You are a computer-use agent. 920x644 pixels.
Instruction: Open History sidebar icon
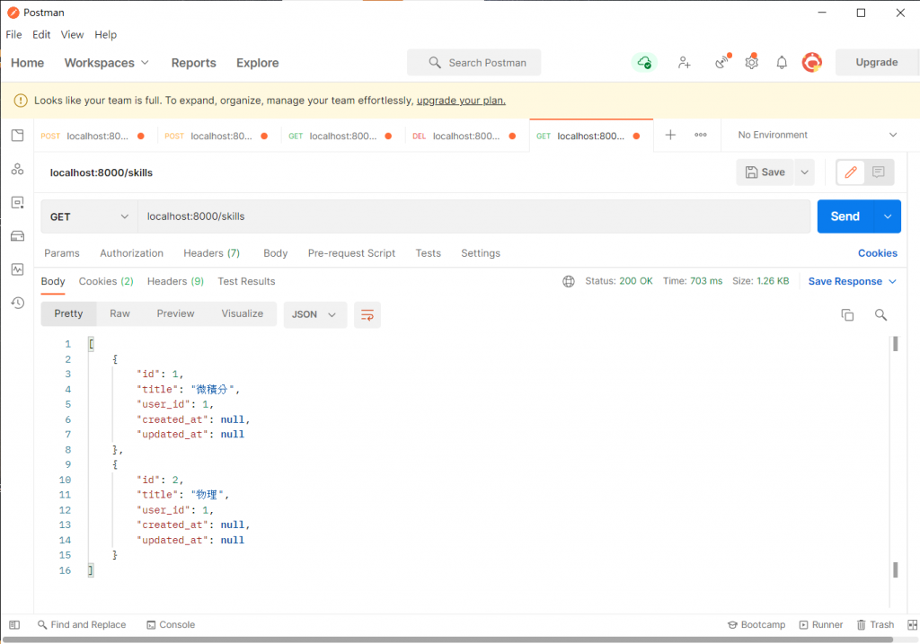click(x=18, y=304)
